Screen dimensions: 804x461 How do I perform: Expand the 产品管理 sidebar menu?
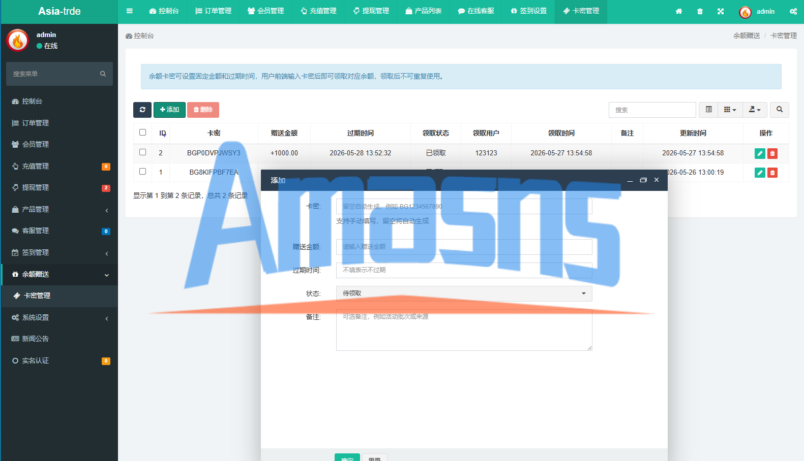pos(59,209)
